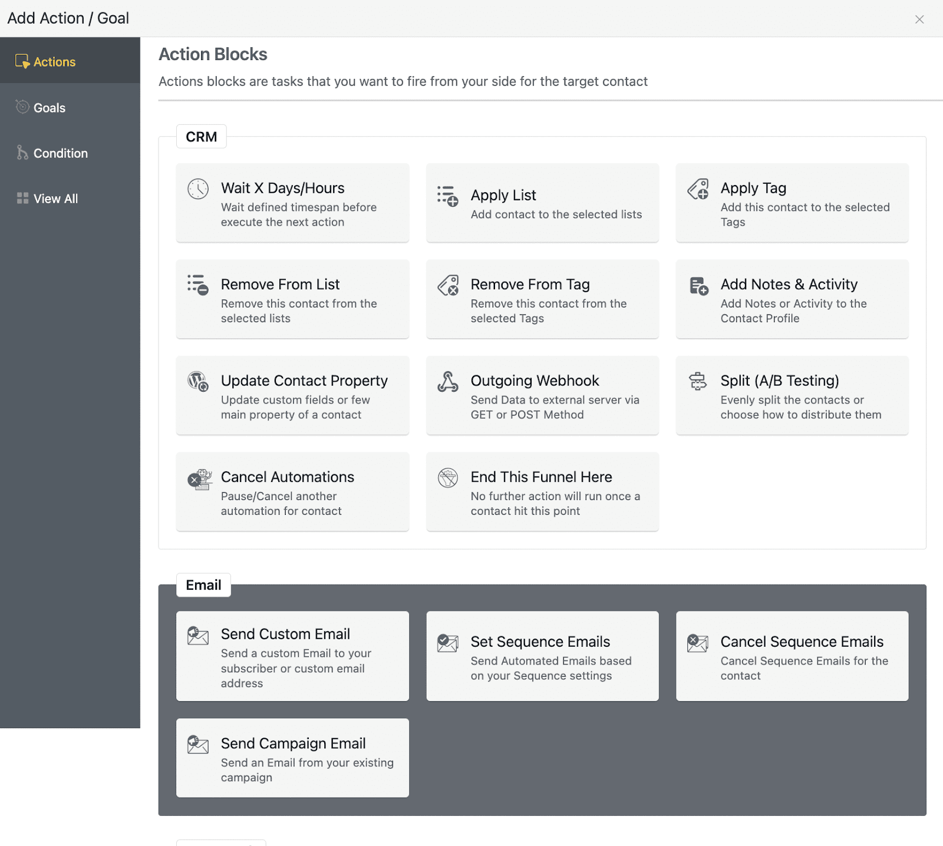
Task: Click the Remove From List icon
Action: [198, 285]
